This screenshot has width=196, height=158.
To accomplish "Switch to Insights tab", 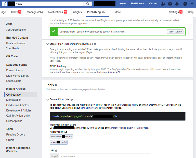I will pos(77,12).
